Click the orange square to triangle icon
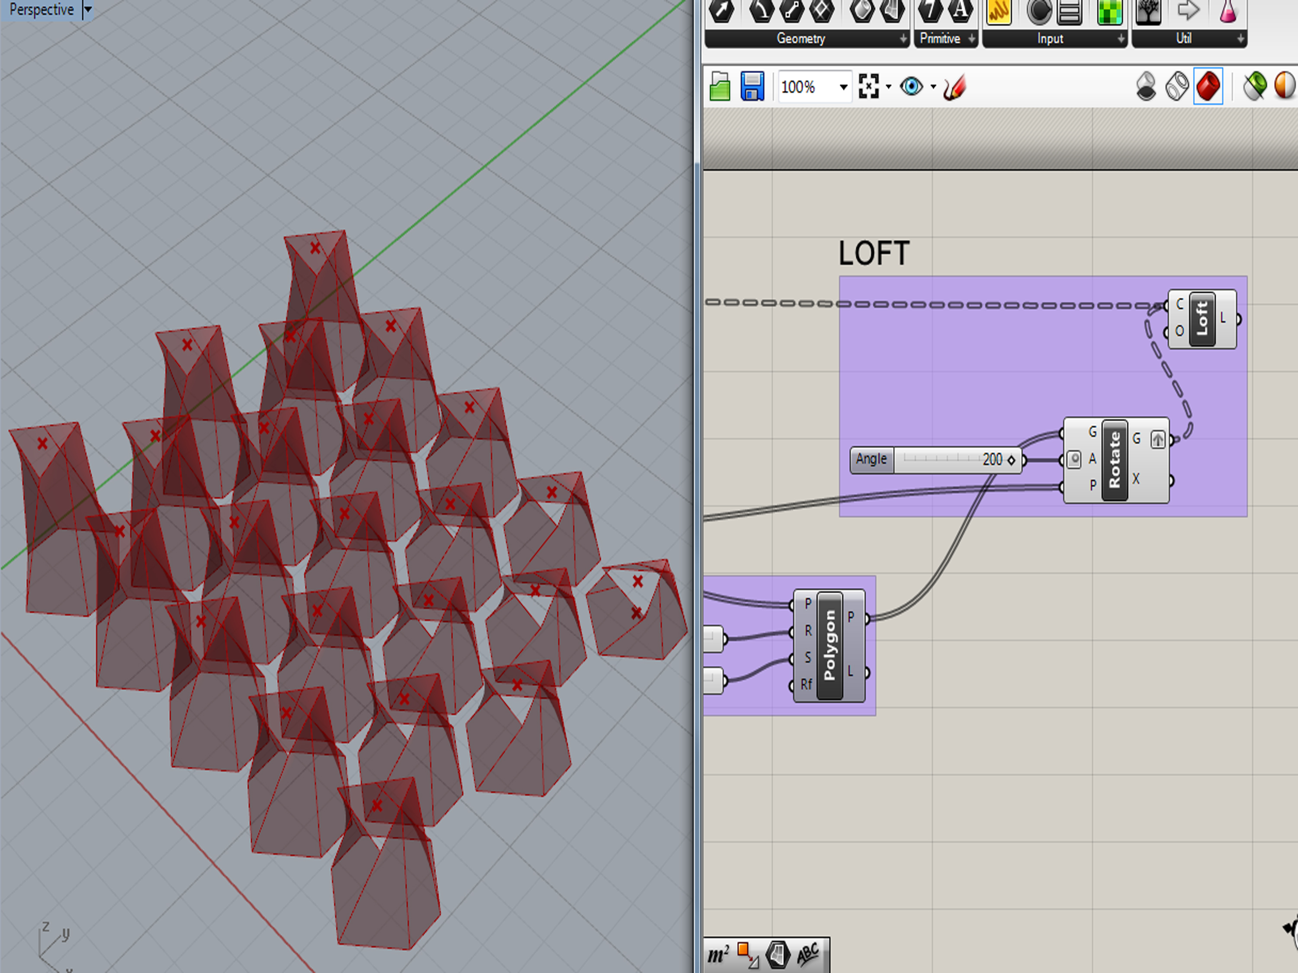Screen dimensions: 1298x973 tap(748, 955)
